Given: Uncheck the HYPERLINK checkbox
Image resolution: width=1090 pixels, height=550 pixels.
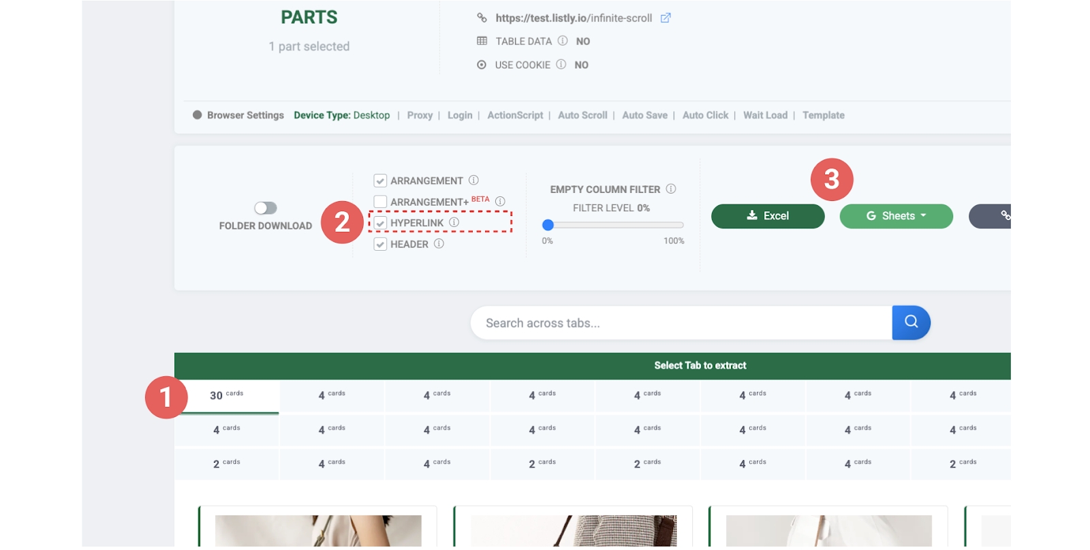Looking at the screenshot, I should (x=380, y=224).
